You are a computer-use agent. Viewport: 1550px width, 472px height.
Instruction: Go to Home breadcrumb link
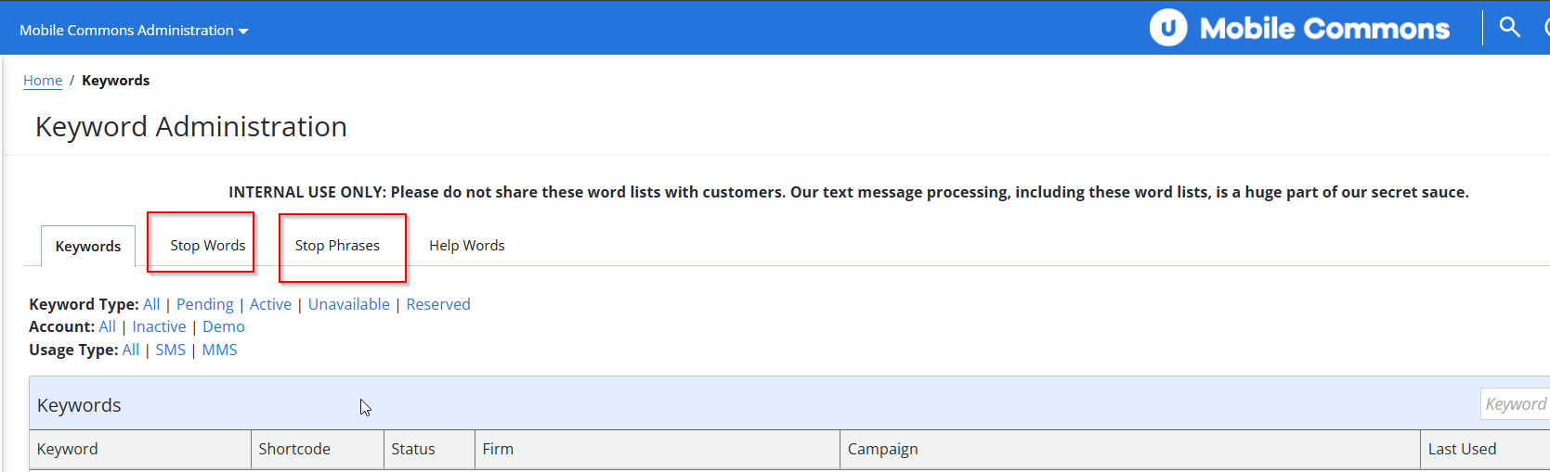pos(43,81)
